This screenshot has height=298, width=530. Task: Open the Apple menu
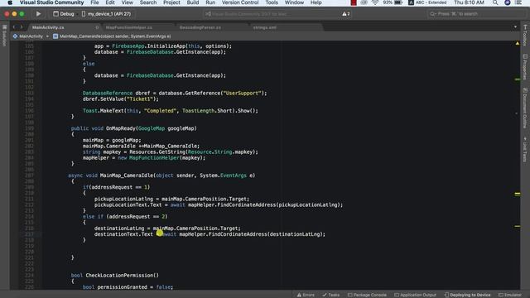pos(10,2)
